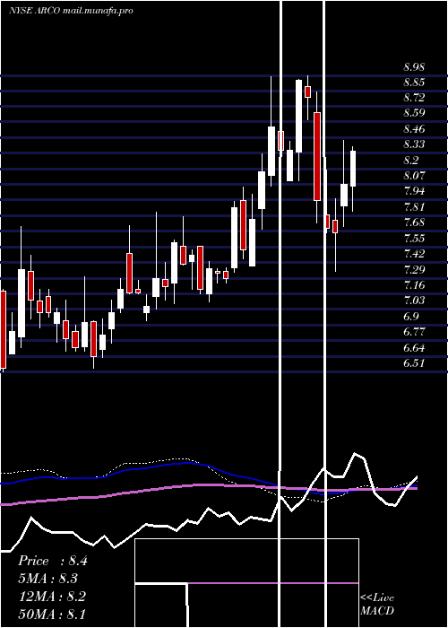Click the 5MA : 8.3 readout

tap(47, 579)
